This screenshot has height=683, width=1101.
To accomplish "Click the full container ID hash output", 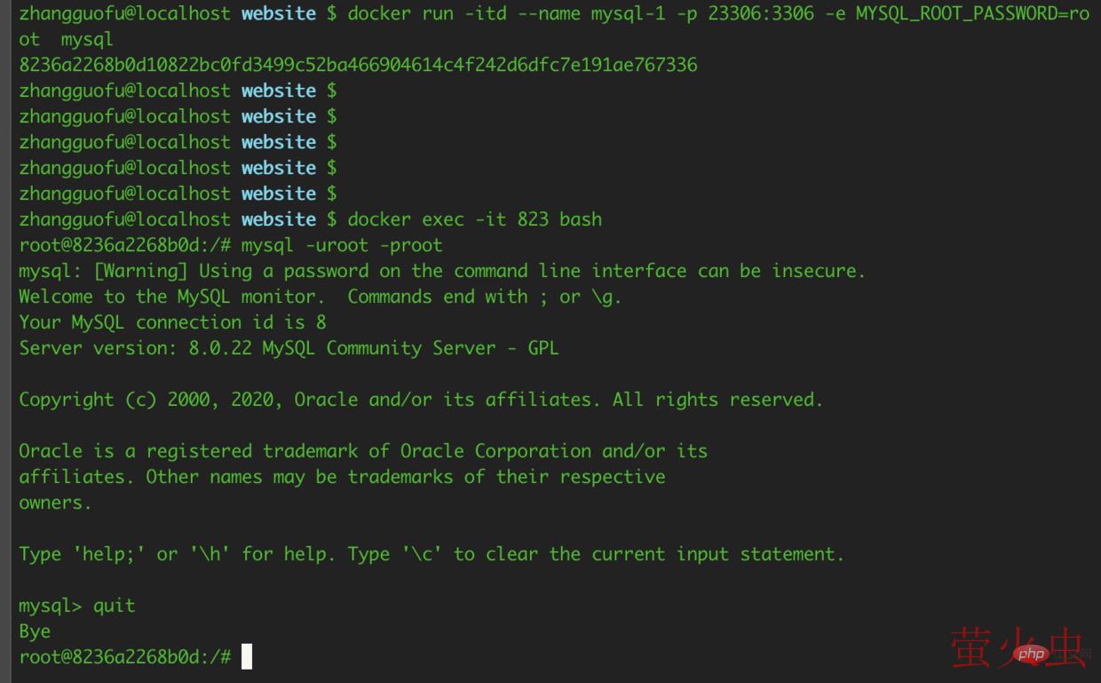I will pyautogui.click(x=358, y=65).
